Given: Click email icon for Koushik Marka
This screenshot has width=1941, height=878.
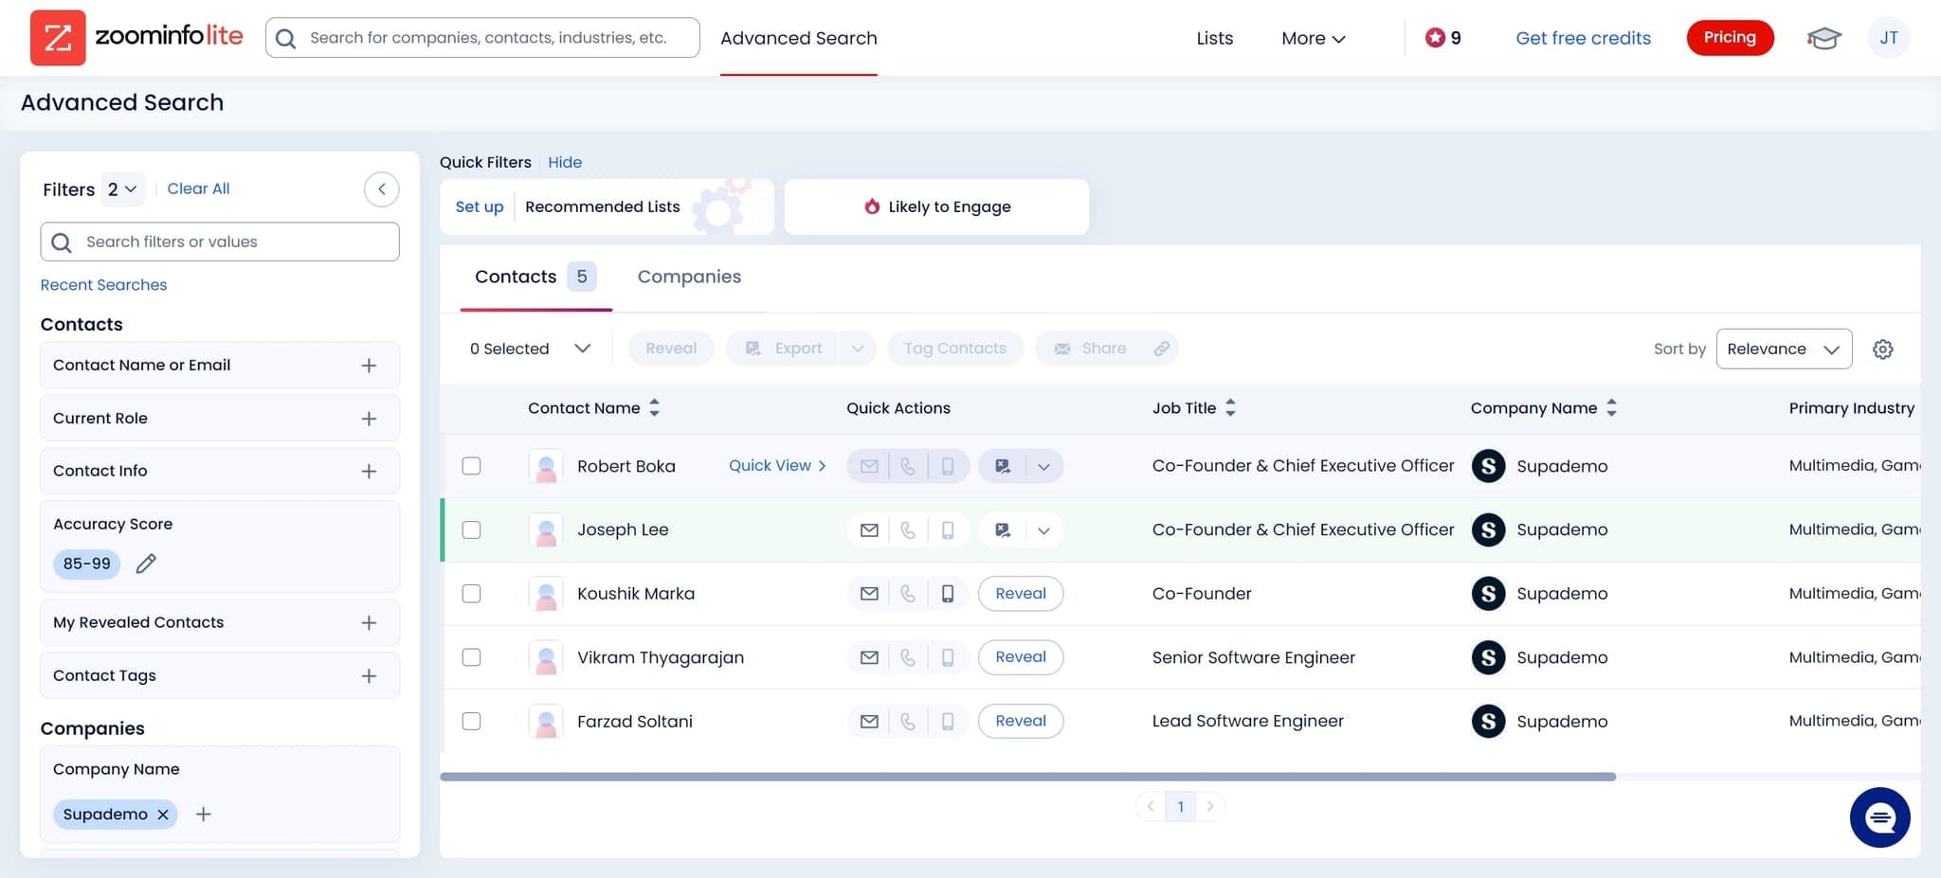Looking at the screenshot, I should click(x=868, y=594).
